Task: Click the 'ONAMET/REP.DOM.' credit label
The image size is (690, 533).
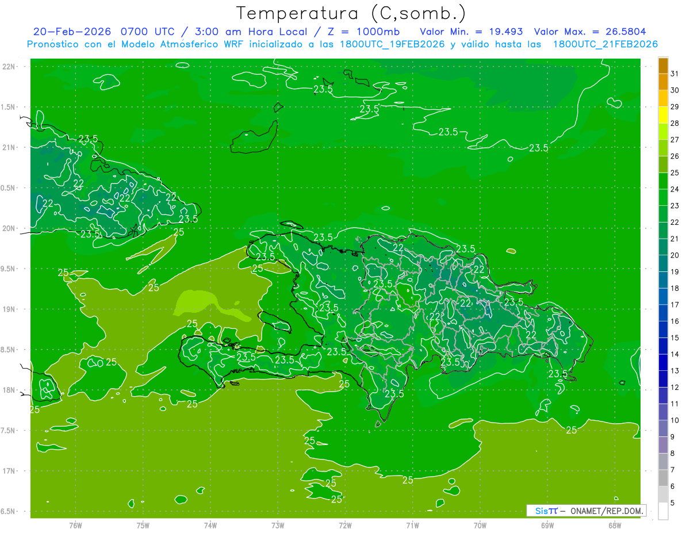Action: pos(606,511)
